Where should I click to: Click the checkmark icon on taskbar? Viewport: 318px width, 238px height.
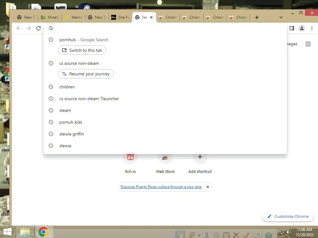[x=246, y=235]
